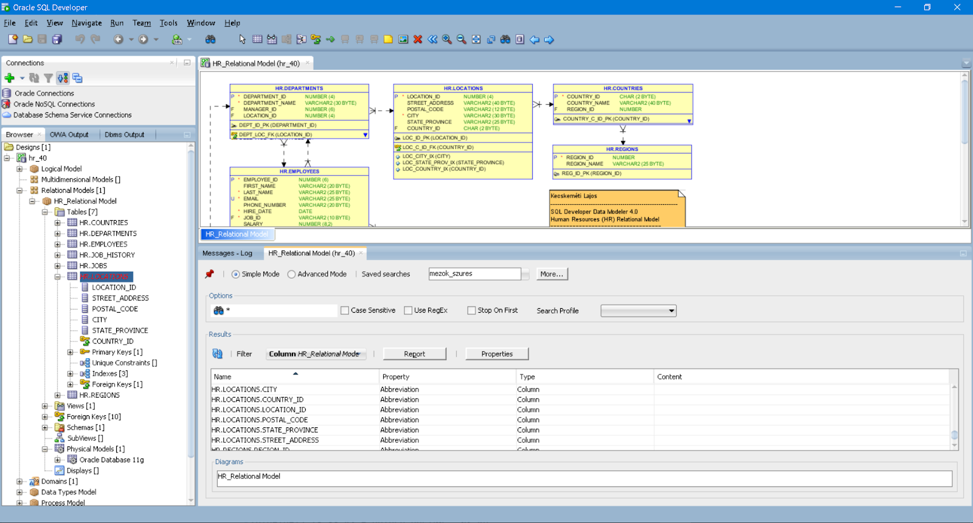Select the pointer Select tool
This screenshot has width=973, height=523.
pyautogui.click(x=242, y=40)
